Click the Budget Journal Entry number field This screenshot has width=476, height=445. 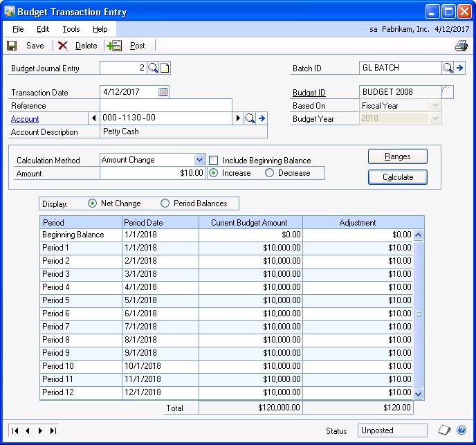click(124, 68)
